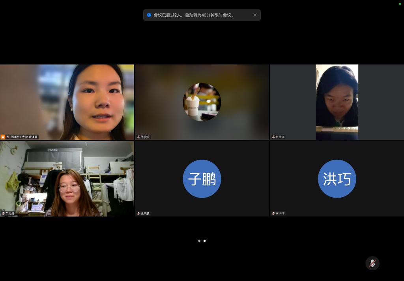Click the muted mic icon beside 张丹洋
The height and width of the screenshot is (281, 404).
click(273, 137)
